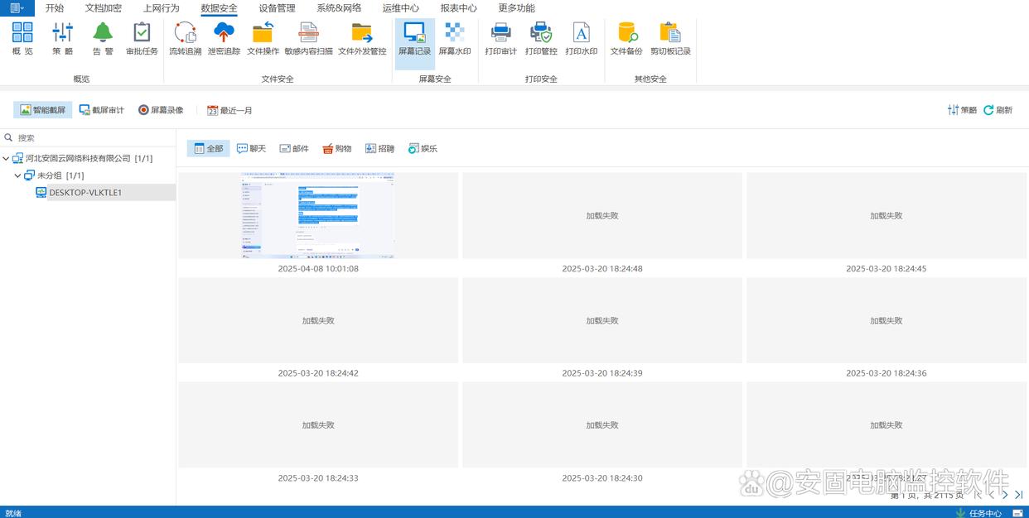Screen dimensions: 1029x518
Task: Open 打印审计 printer icon
Action: click(500, 39)
